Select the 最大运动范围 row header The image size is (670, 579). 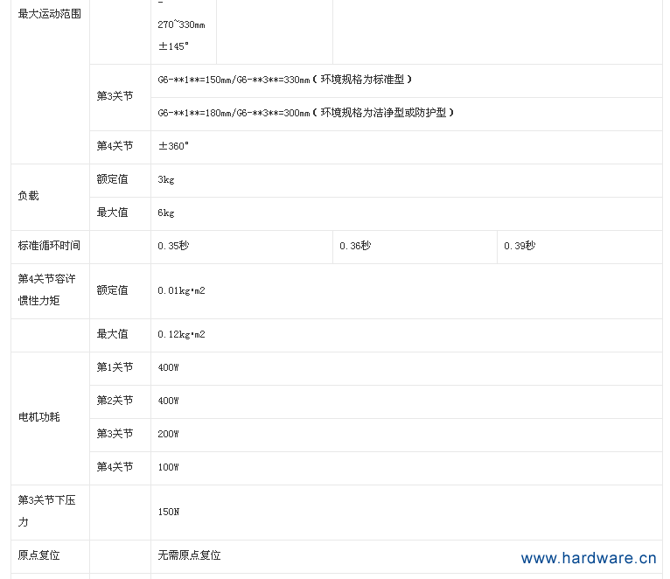[49, 14]
